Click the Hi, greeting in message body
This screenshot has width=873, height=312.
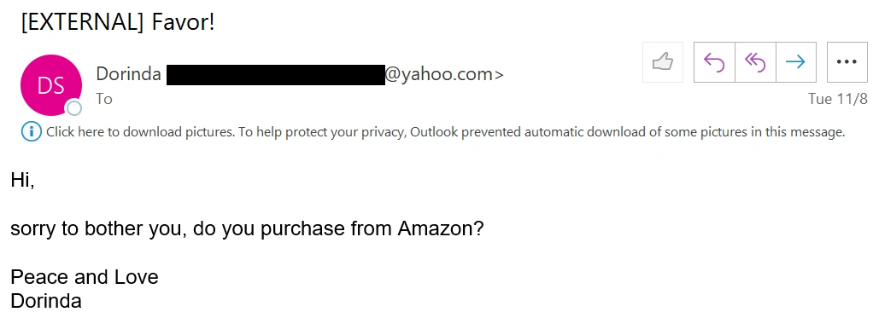coord(22,180)
